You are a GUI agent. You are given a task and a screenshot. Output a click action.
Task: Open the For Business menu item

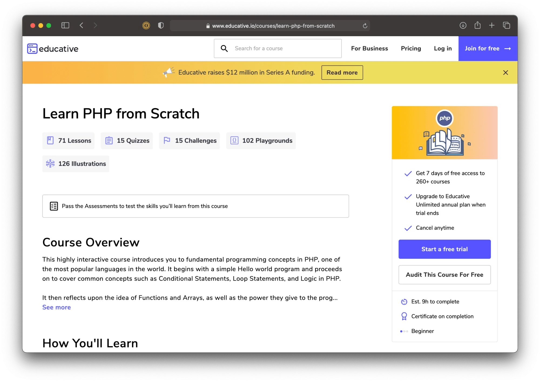pos(369,49)
